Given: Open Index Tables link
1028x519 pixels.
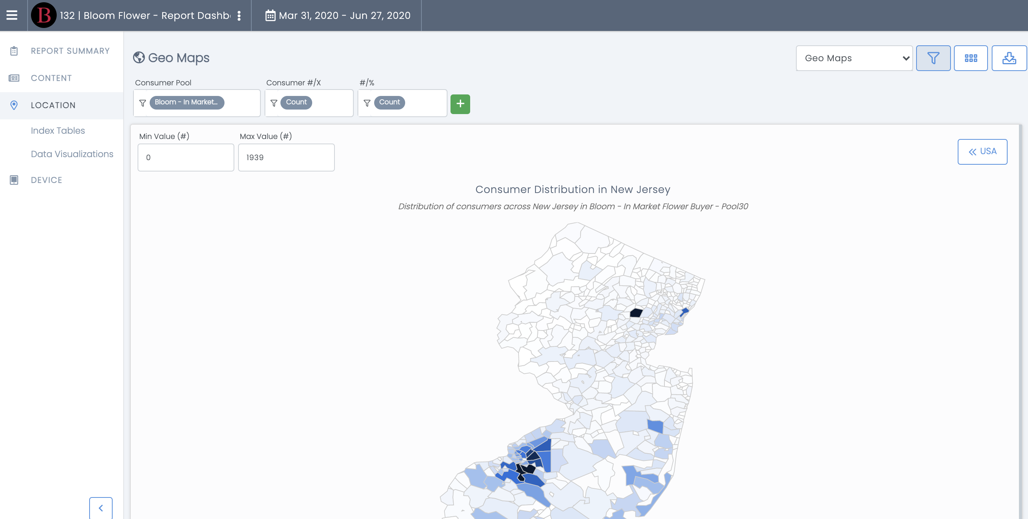Looking at the screenshot, I should [x=58, y=130].
